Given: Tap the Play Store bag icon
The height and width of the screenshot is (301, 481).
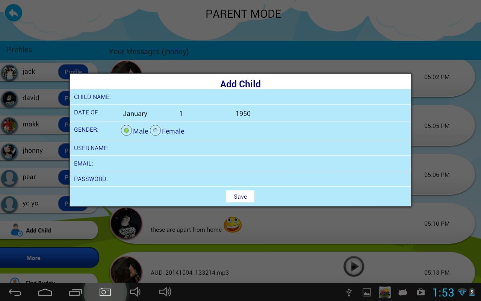Looking at the screenshot, I should coord(421,292).
